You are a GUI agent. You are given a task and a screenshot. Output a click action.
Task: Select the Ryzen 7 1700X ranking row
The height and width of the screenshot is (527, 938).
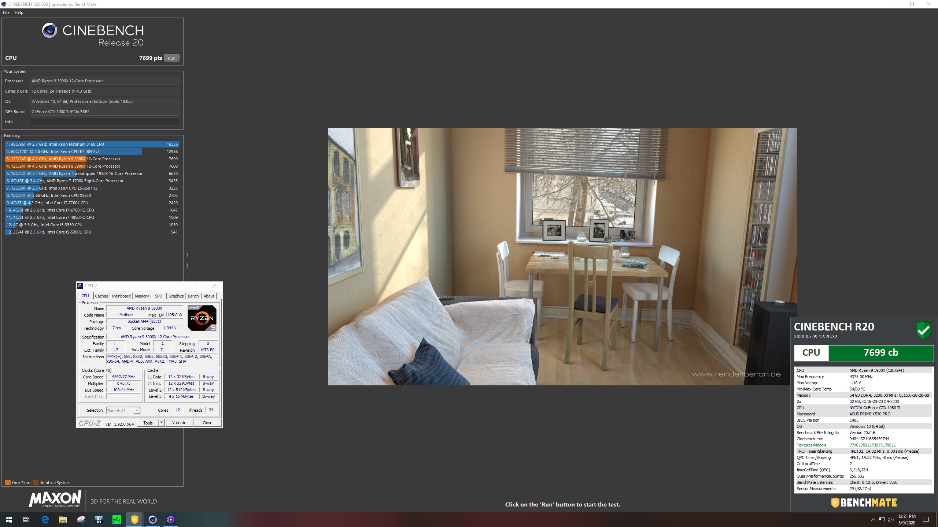coord(92,181)
